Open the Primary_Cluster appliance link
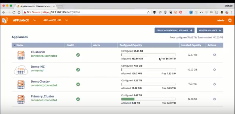The width and height of the screenshot is (235, 114). tap(43, 96)
